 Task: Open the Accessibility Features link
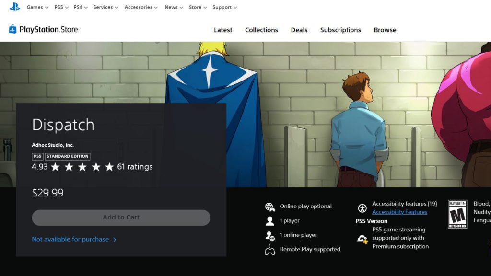coord(399,212)
